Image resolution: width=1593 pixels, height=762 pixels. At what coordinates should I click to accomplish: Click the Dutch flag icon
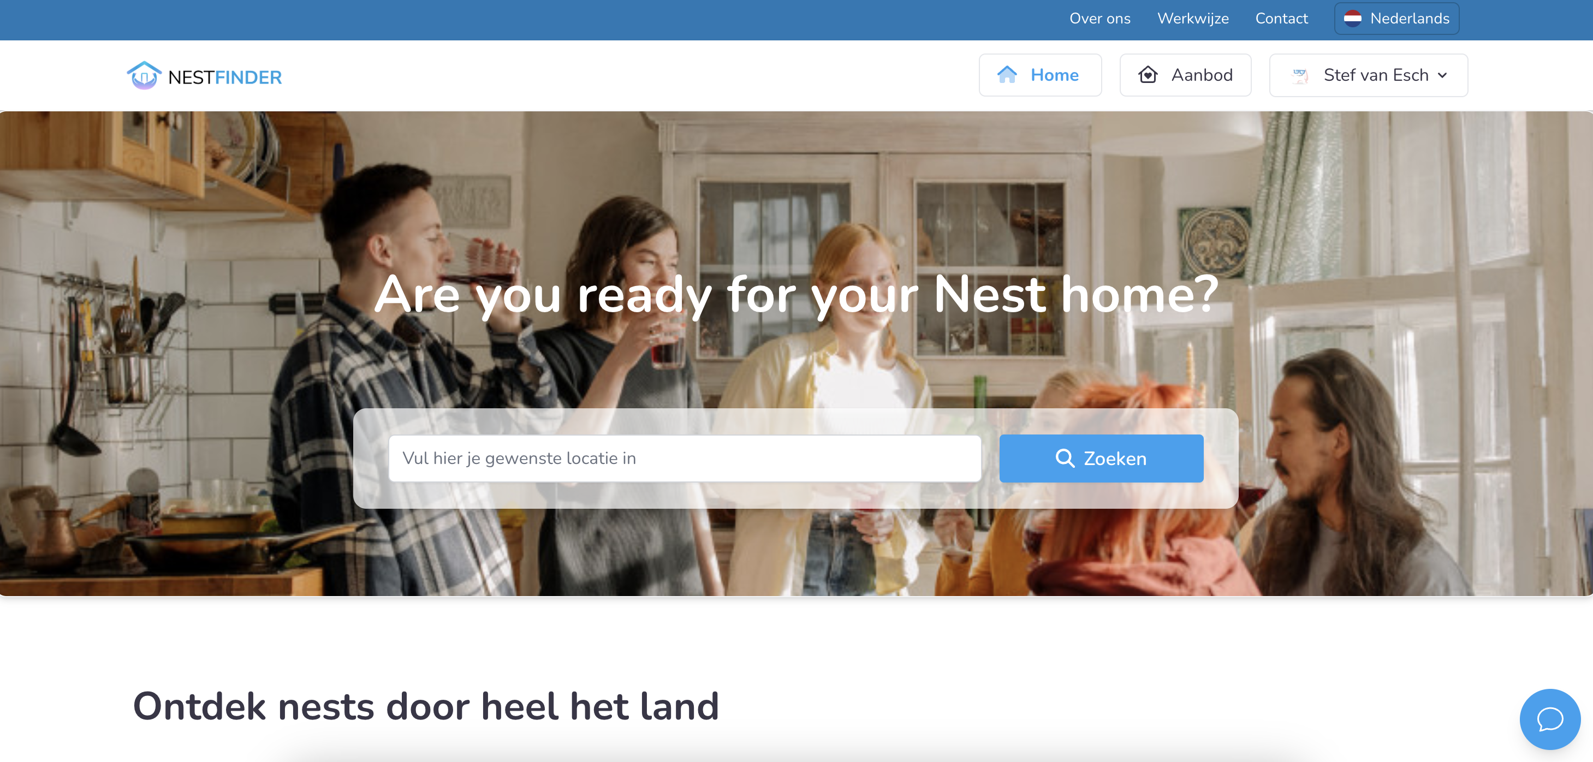point(1352,19)
